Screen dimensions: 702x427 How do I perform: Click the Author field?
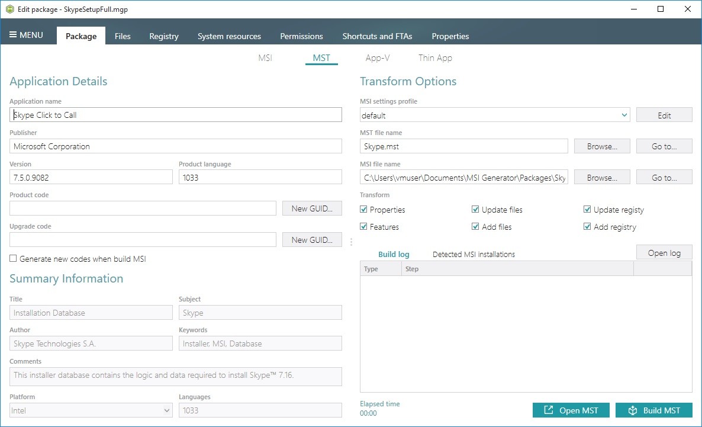(x=91, y=343)
